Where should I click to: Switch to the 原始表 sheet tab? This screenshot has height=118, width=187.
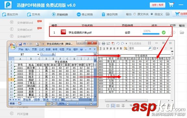coord(27,100)
